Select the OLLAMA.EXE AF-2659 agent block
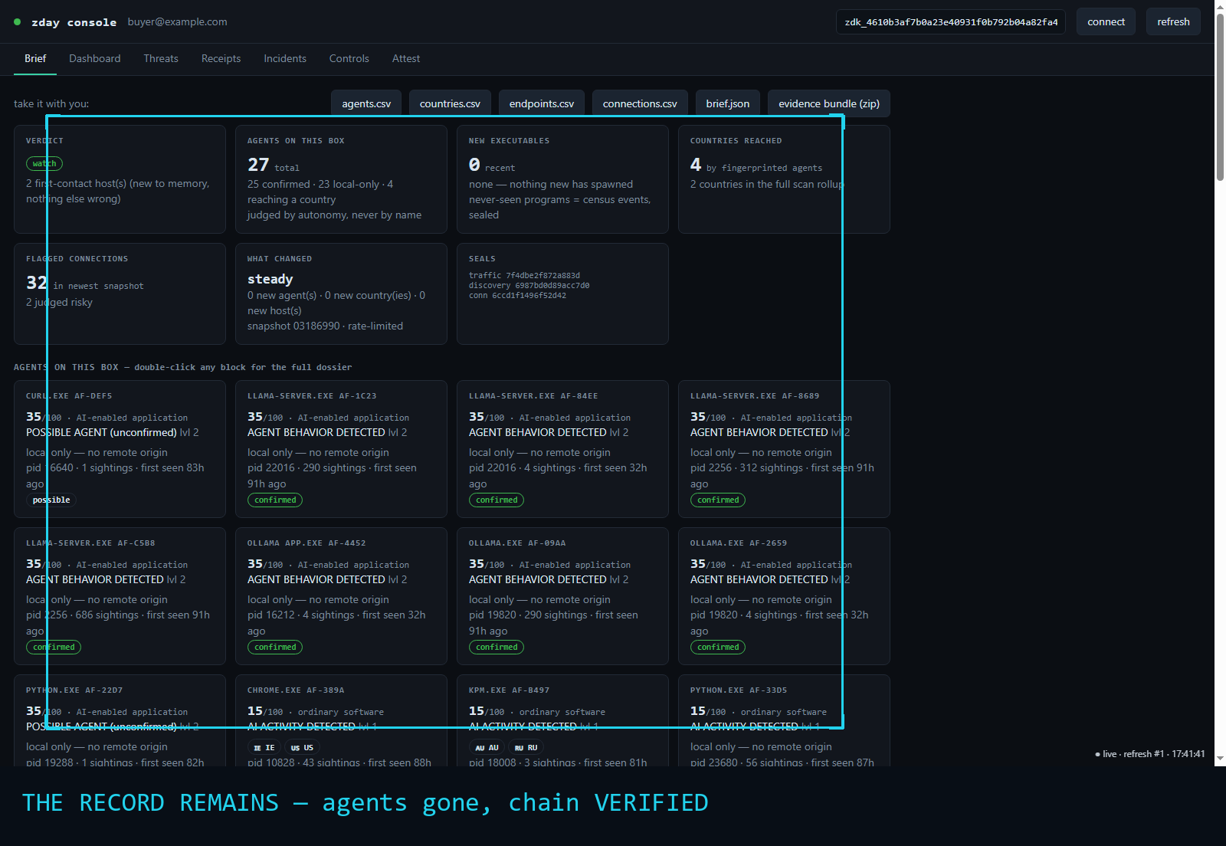This screenshot has width=1226, height=846. click(784, 596)
